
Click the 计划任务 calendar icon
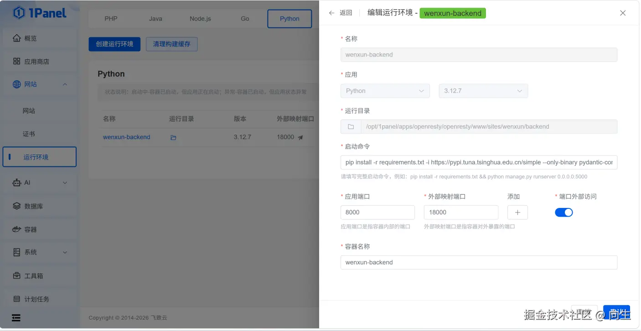pos(17,299)
